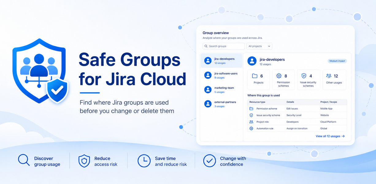Viewport: 376px width, 184px height.
Task: Click the Permission scheme table row
Action: tap(297, 109)
